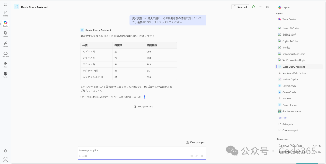Open the first Career Coach agent
This screenshot has height=164, width=326.
(x=287, y=86)
